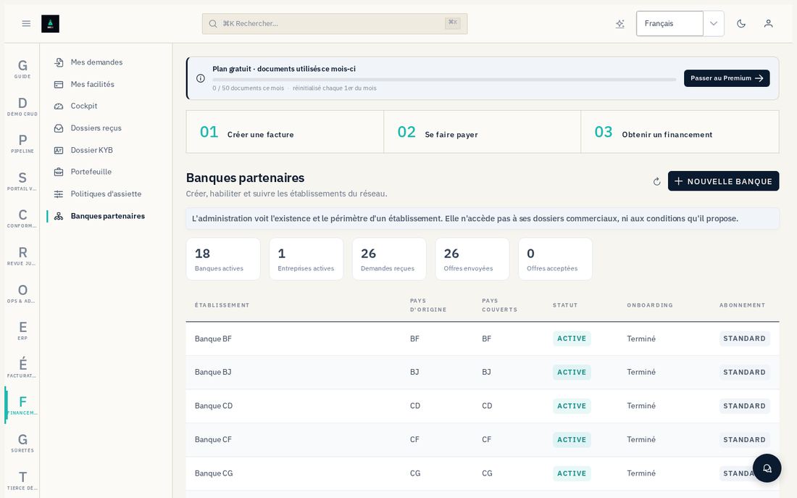Open Dossiers reçus

(x=96, y=128)
